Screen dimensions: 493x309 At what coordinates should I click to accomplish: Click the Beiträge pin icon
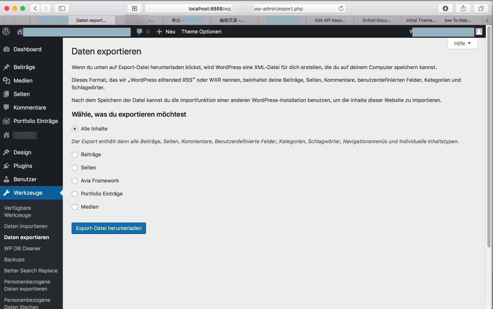pos(6,67)
